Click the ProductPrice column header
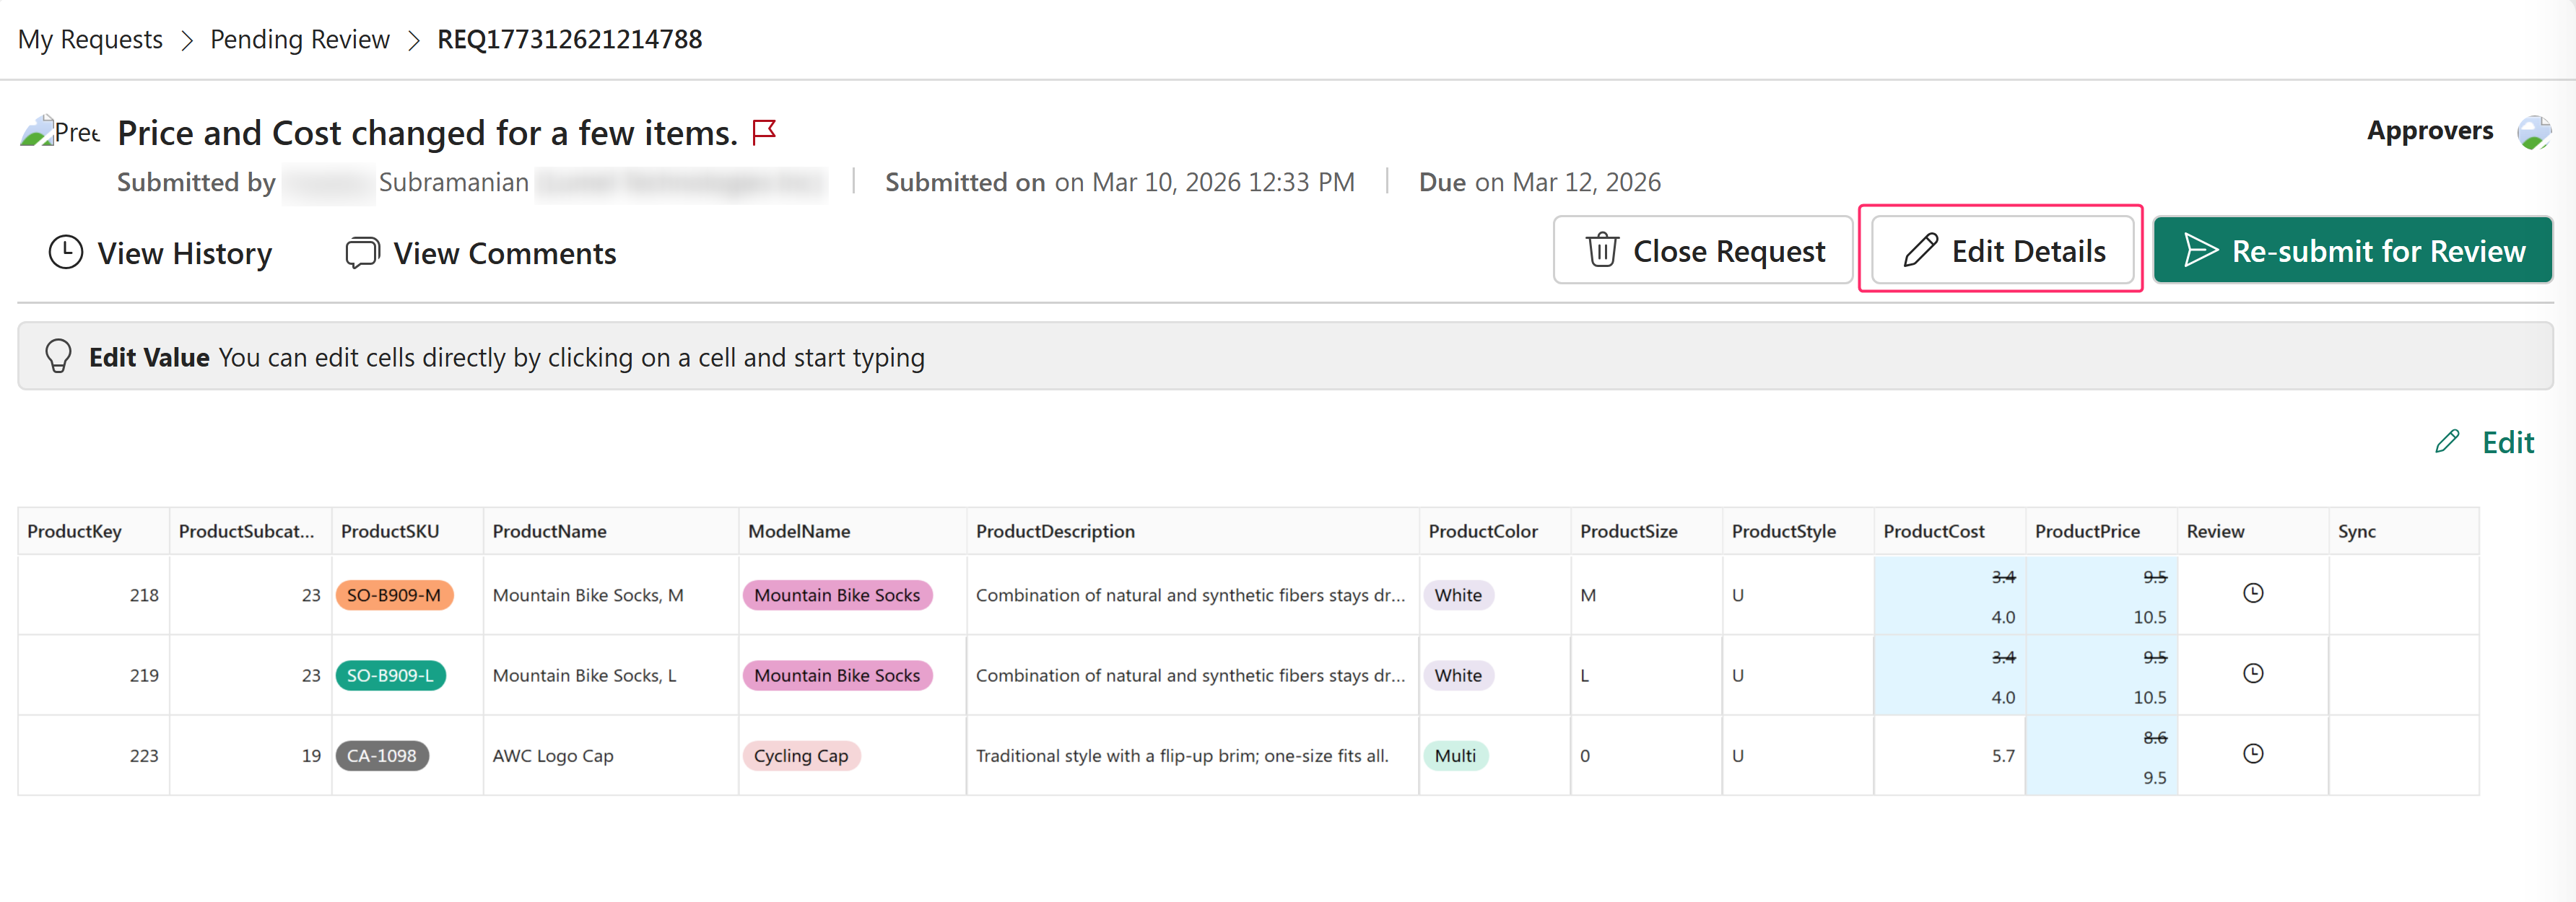 click(2086, 531)
